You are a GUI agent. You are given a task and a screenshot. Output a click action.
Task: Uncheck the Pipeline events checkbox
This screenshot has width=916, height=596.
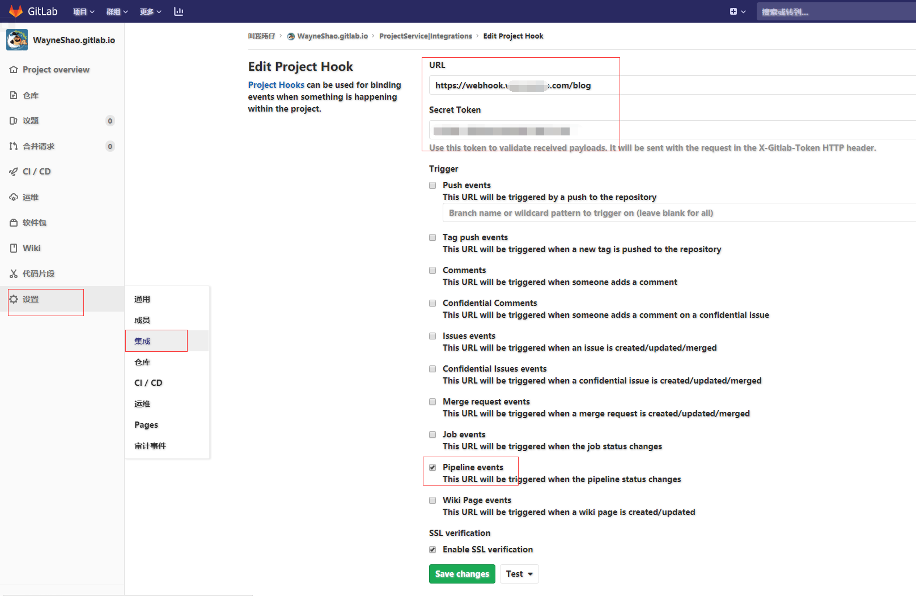tap(432, 467)
